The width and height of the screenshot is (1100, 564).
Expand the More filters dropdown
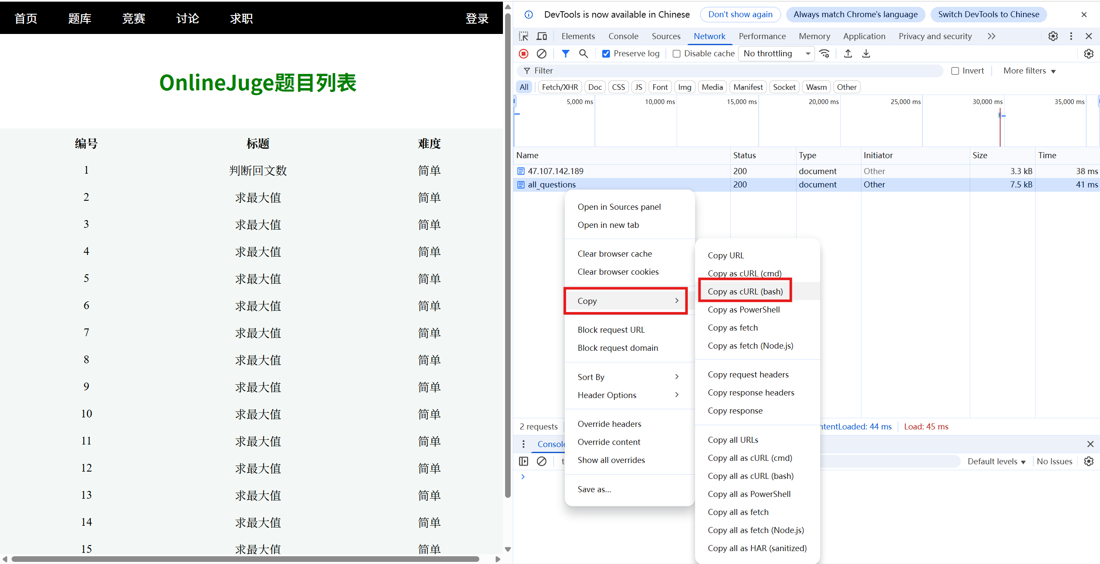click(1029, 71)
